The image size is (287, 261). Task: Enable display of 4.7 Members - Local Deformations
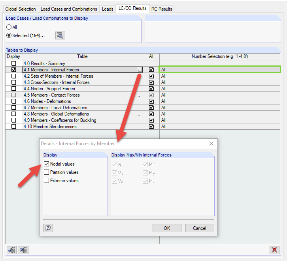14,108
